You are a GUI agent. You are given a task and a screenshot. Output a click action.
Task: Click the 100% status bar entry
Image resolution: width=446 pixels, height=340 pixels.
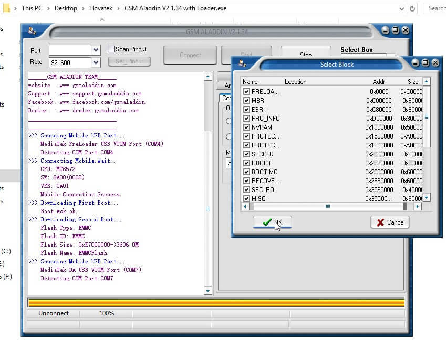tap(107, 313)
